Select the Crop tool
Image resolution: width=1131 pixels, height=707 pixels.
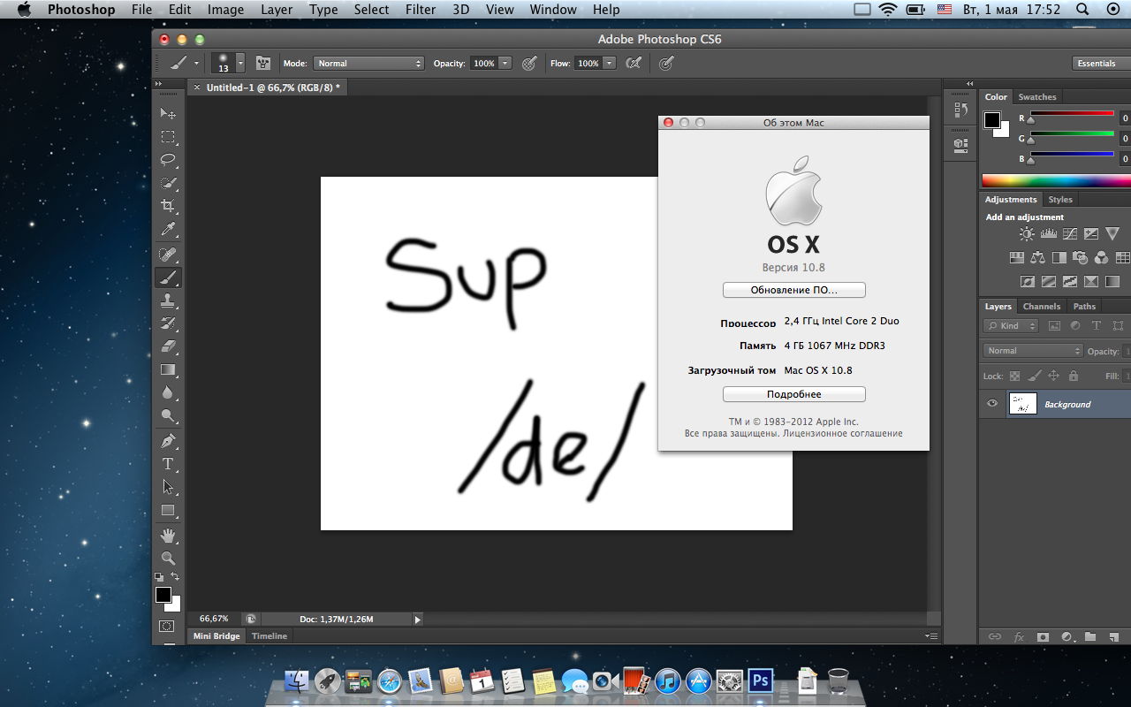(167, 206)
